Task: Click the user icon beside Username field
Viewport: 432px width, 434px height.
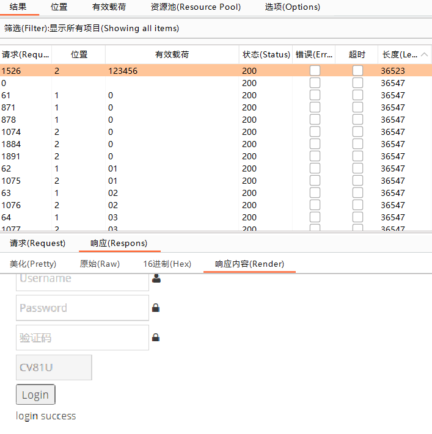Action: tap(156, 278)
